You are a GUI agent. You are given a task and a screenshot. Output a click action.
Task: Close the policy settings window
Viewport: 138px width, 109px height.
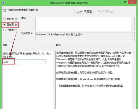pyautogui.click(x=132, y=2)
